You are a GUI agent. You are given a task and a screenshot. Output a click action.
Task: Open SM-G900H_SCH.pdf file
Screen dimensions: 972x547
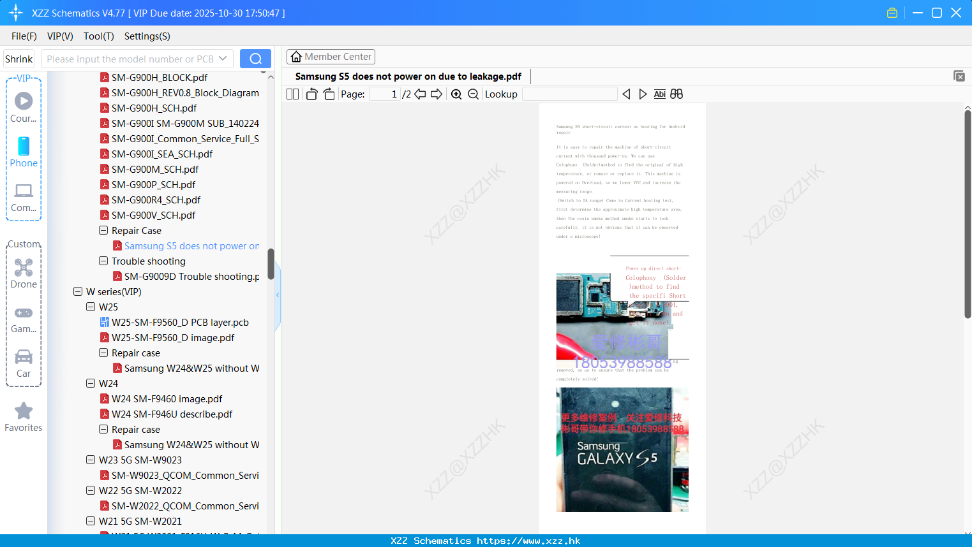[154, 108]
